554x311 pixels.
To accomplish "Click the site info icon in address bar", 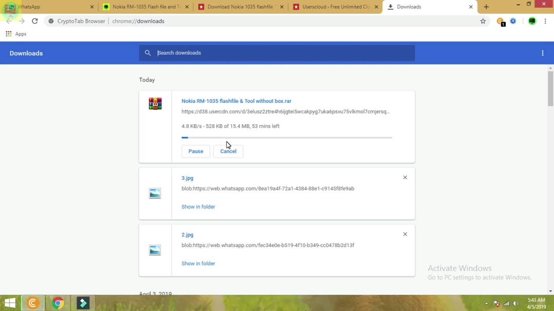I will coord(51,21).
